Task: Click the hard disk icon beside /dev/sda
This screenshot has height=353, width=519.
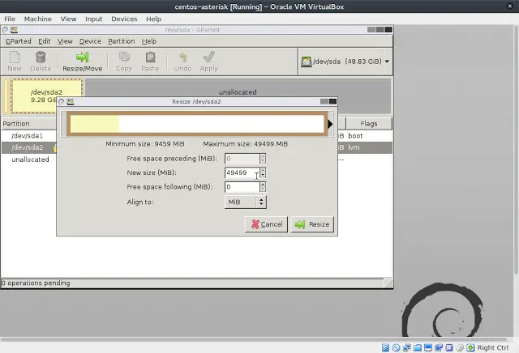Action: [x=307, y=62]
